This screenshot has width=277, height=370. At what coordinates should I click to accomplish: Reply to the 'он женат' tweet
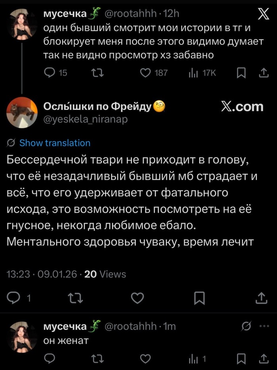click(x=49, y=359)
